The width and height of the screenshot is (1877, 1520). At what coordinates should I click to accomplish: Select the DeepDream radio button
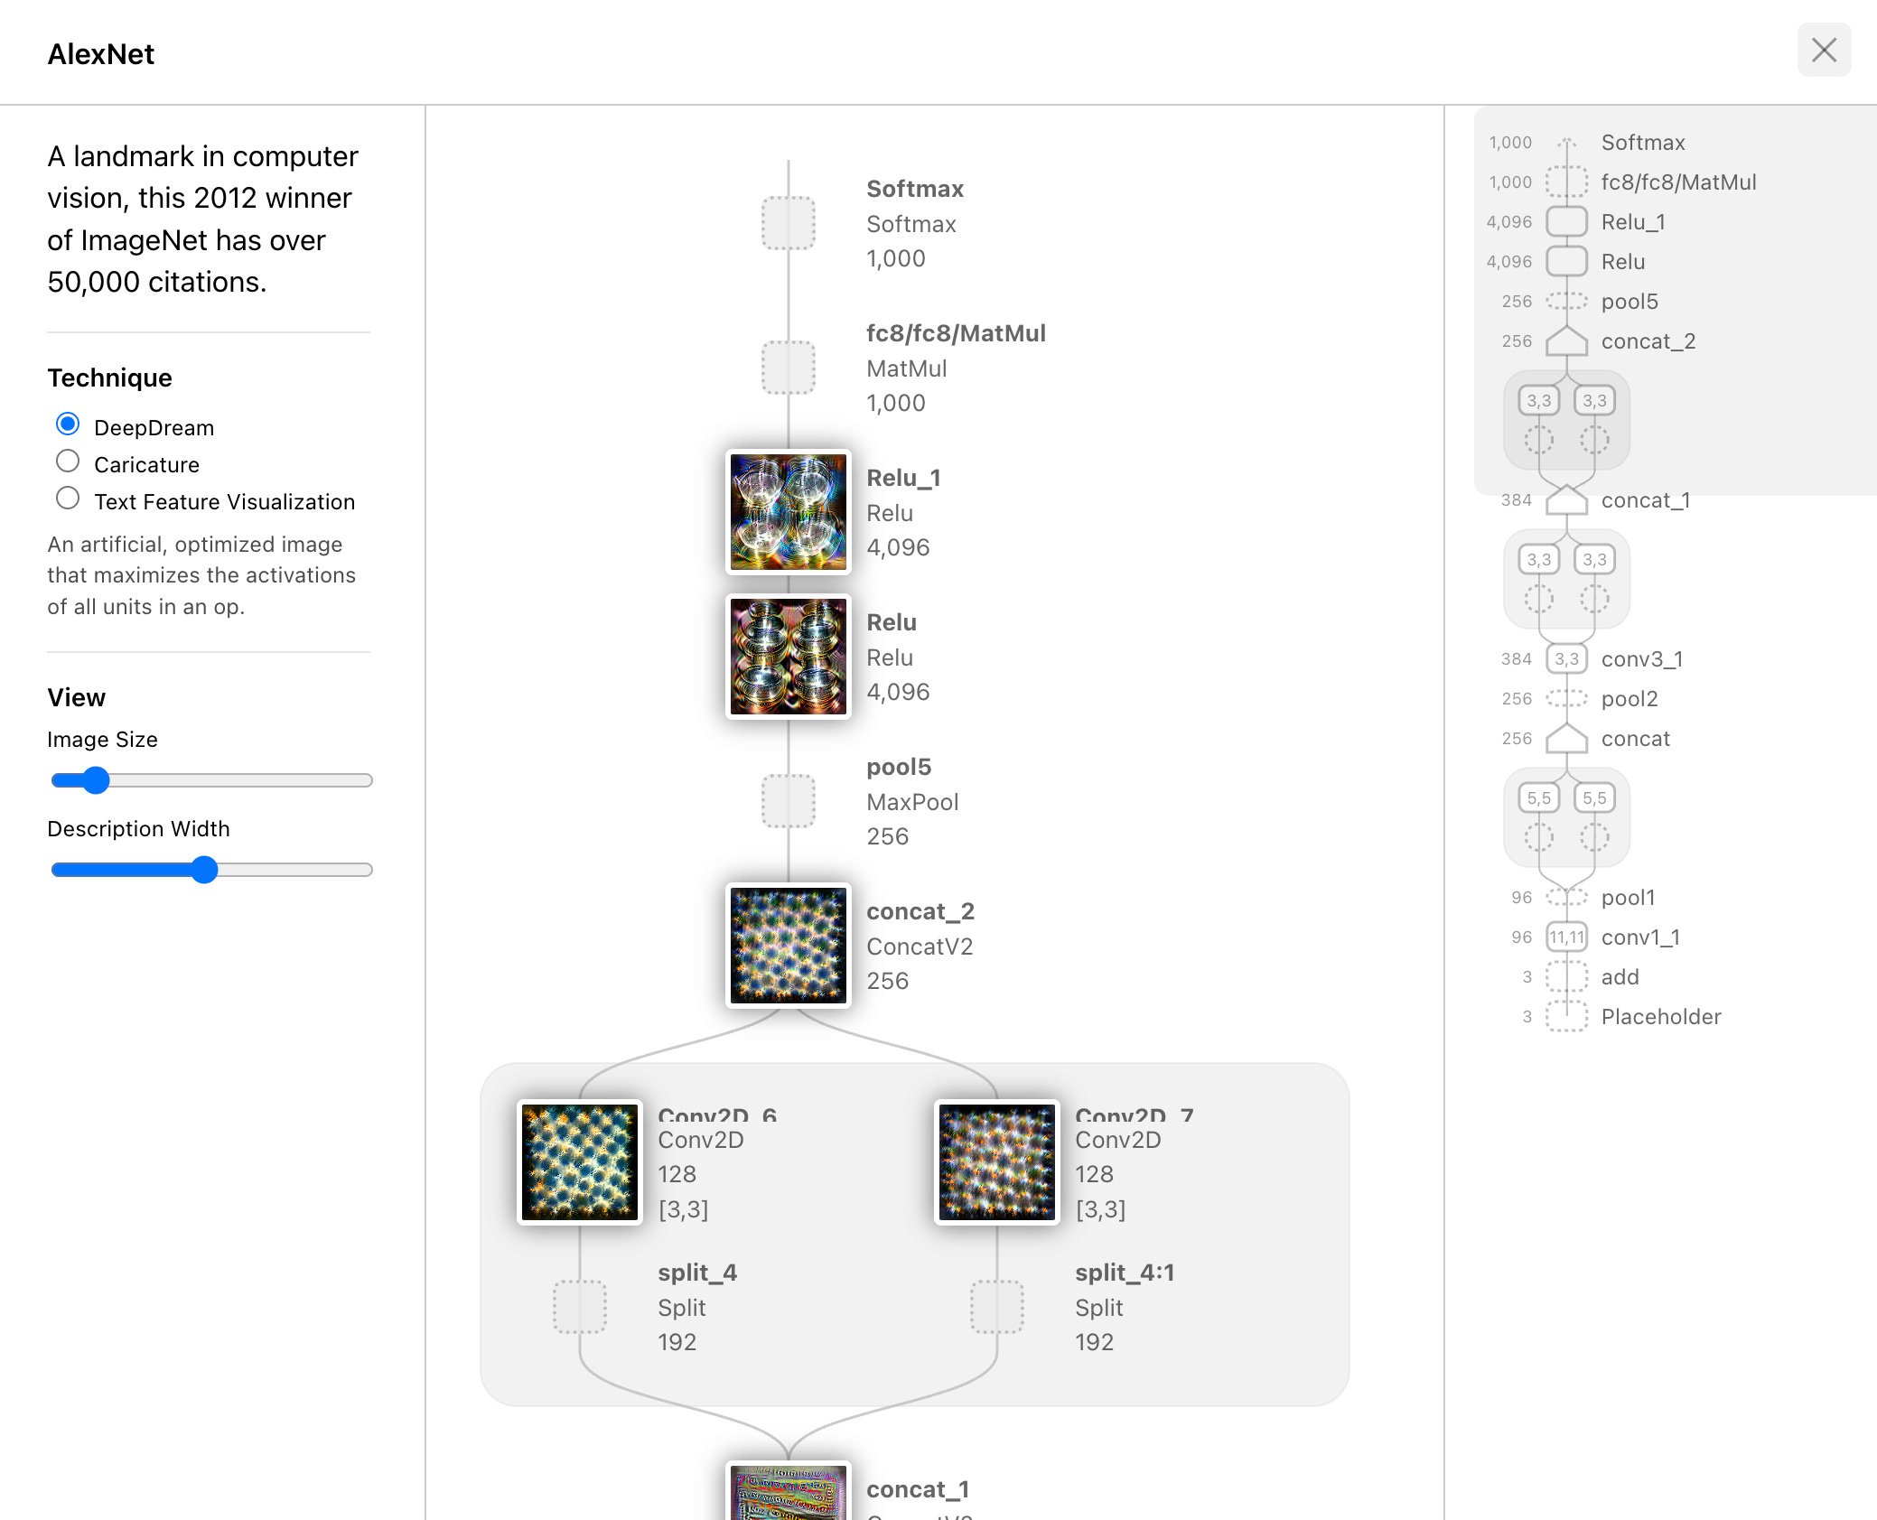[68, 424]
